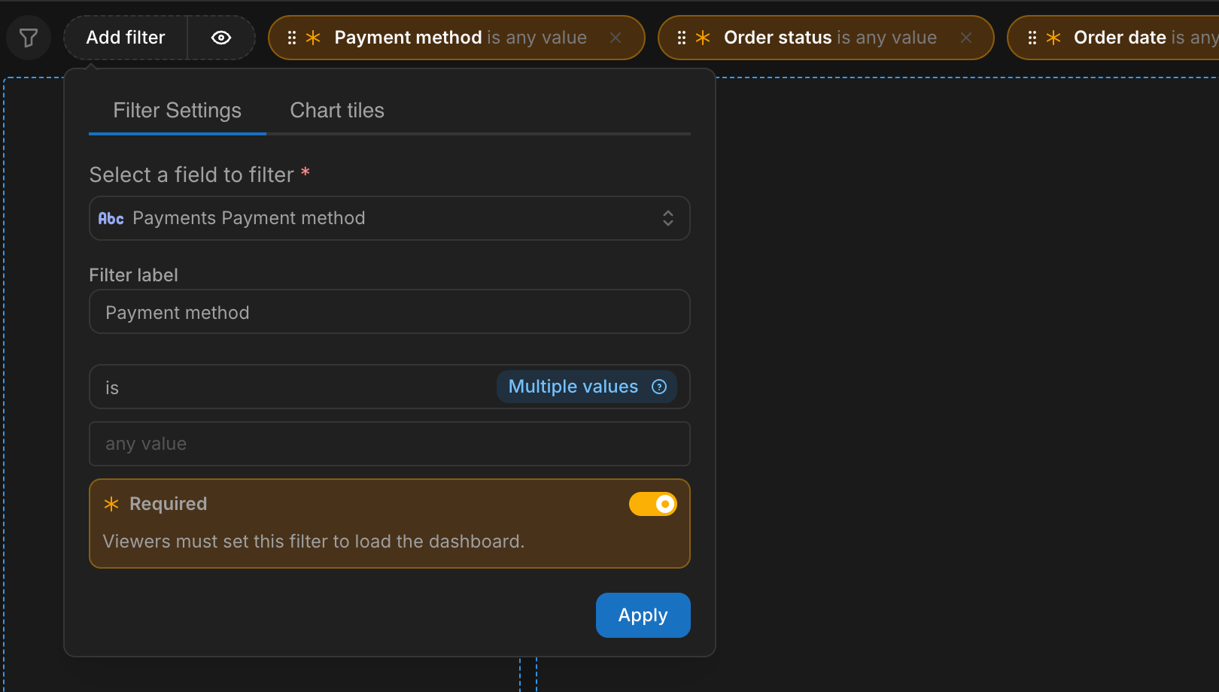Remove the Payment method filter
The width and height of the screenshot is (1219, 692).
(616, 38)
